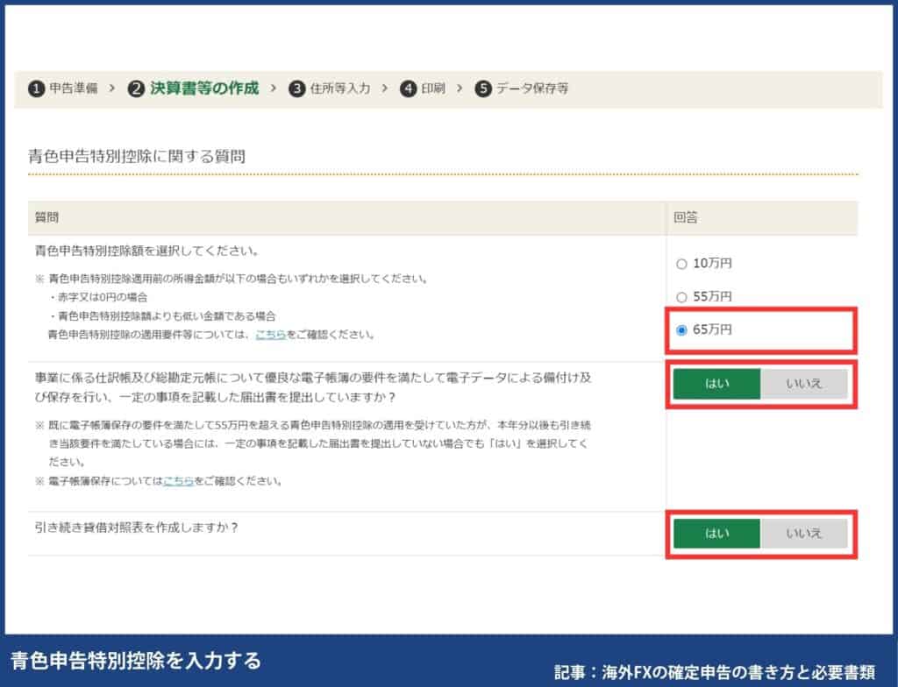
Task: Click the note about 青色申告特別控除額よりも低い金額
Action: [162, 316]
